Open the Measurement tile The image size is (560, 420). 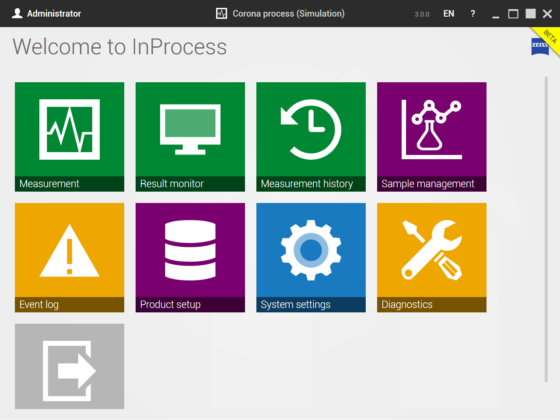coord(70,137)
